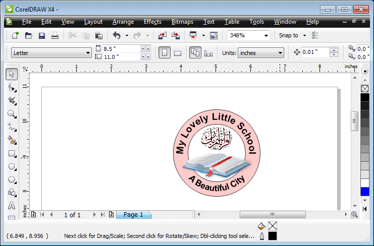This screenshot has height=246, width=374.
Task: Choose the Rectangle tool
Action: point(12,154)
